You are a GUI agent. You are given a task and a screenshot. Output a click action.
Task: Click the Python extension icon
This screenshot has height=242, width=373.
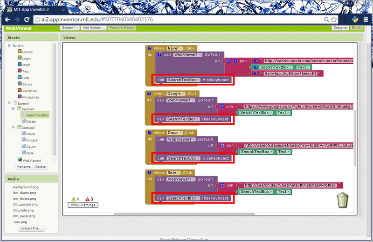point(355,20)
